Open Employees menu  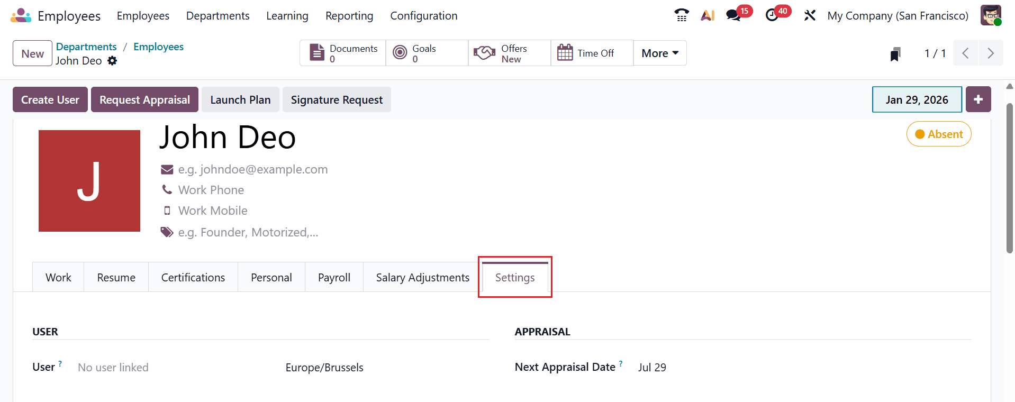coord(143,16)
